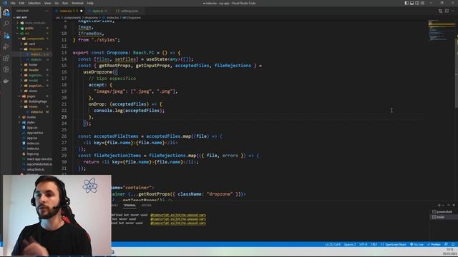The height and width of the screenshot is (257, 458).
Task: Open logo.svg in file explorer
Action: point(33,154)
